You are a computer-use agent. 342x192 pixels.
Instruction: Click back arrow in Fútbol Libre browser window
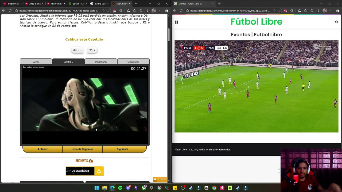[175, 11]
